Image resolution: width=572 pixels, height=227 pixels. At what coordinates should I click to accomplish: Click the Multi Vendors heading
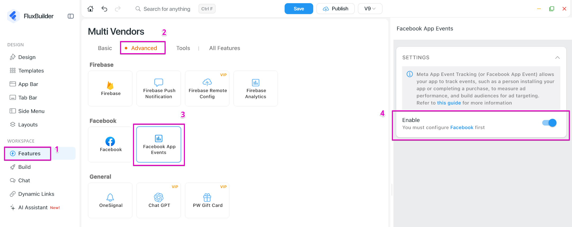tap(116, 31)
